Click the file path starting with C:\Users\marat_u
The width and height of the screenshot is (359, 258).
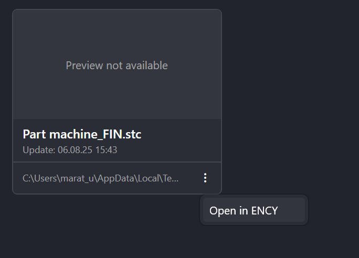coord(100,178)
